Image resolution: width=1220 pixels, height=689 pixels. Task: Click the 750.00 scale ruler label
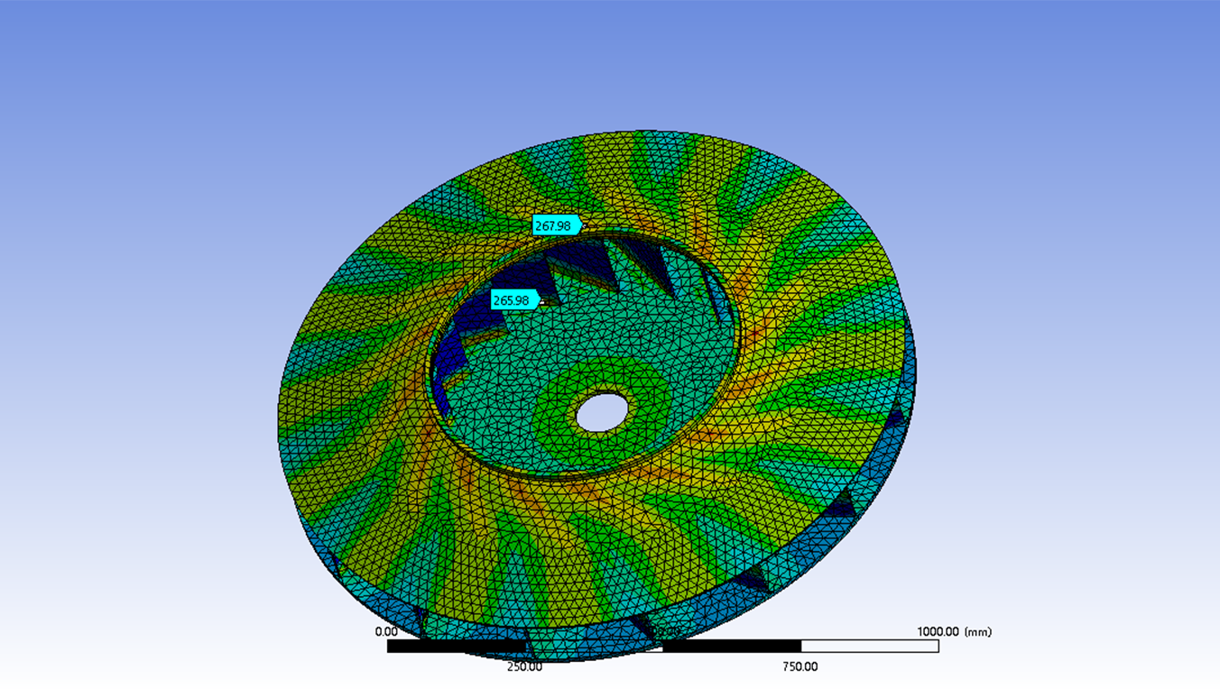pos(799,666)
